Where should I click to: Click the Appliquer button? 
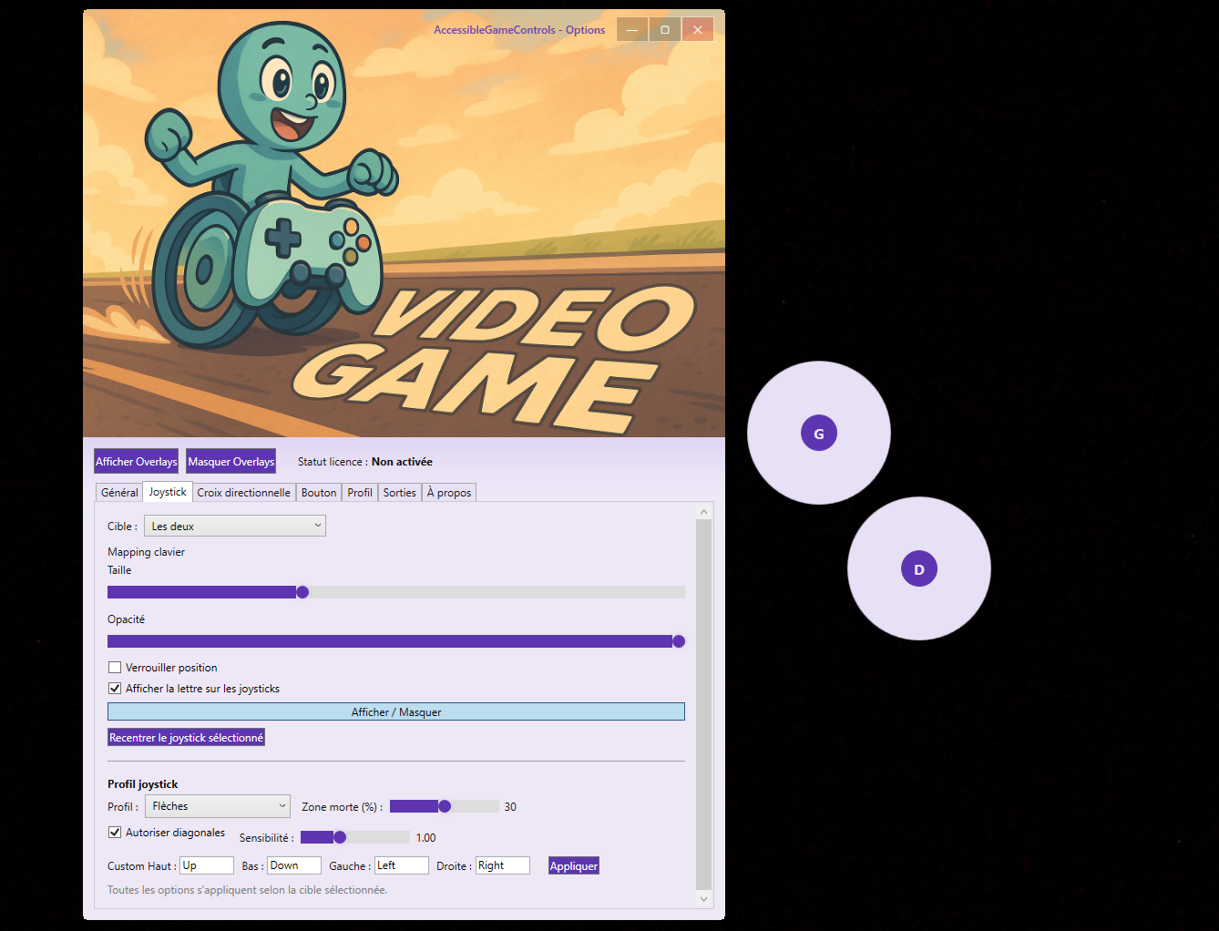click(574, 866)
